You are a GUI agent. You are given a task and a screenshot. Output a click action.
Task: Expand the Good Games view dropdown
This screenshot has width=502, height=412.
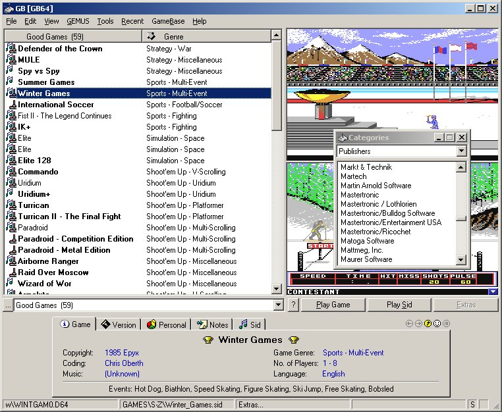[278, 305]
